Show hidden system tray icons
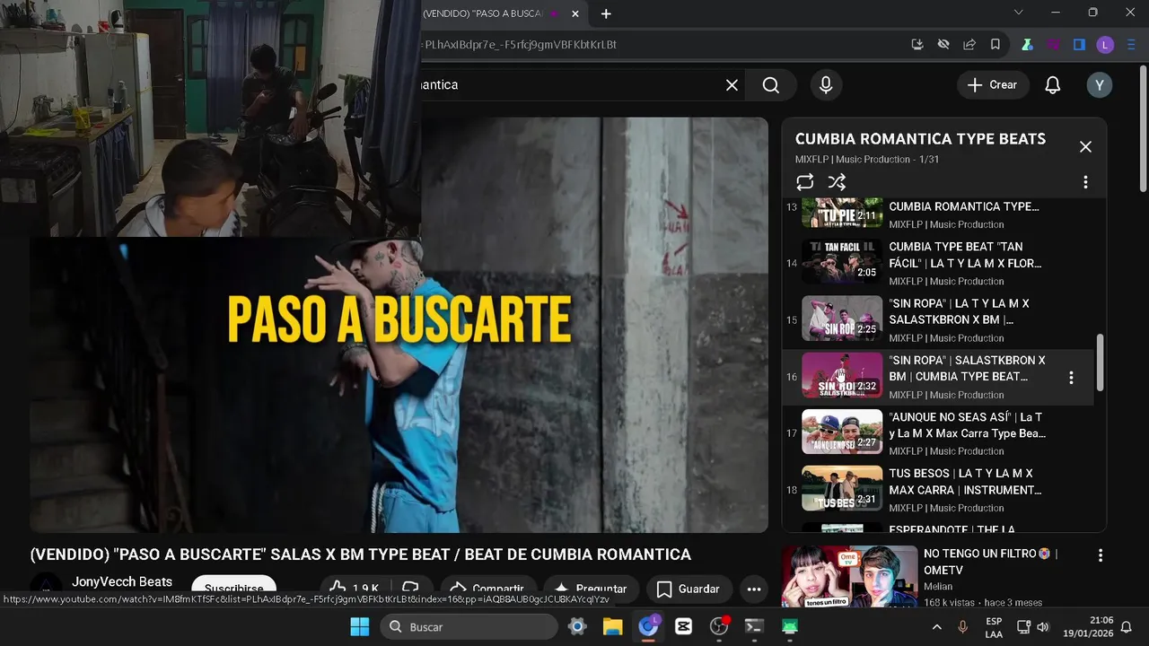Image resolution: width=1149 pixels, height=646 pixels. click(936, 627)
